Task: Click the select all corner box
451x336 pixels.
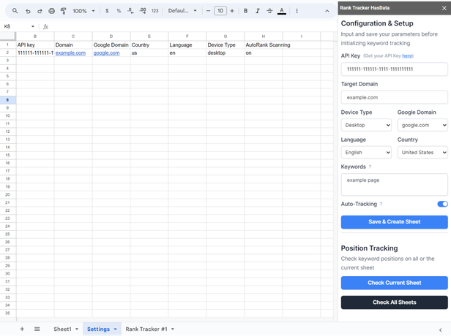Action: coord(8,36)
